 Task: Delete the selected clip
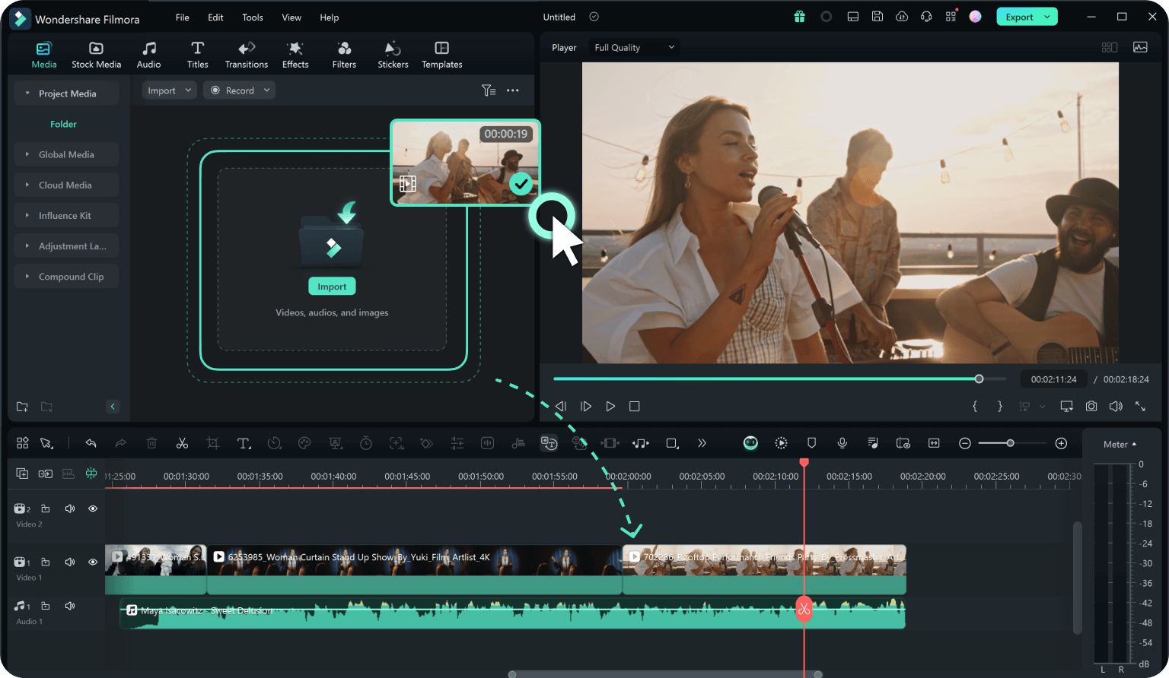pyautogui.click(x=151, y=443)
